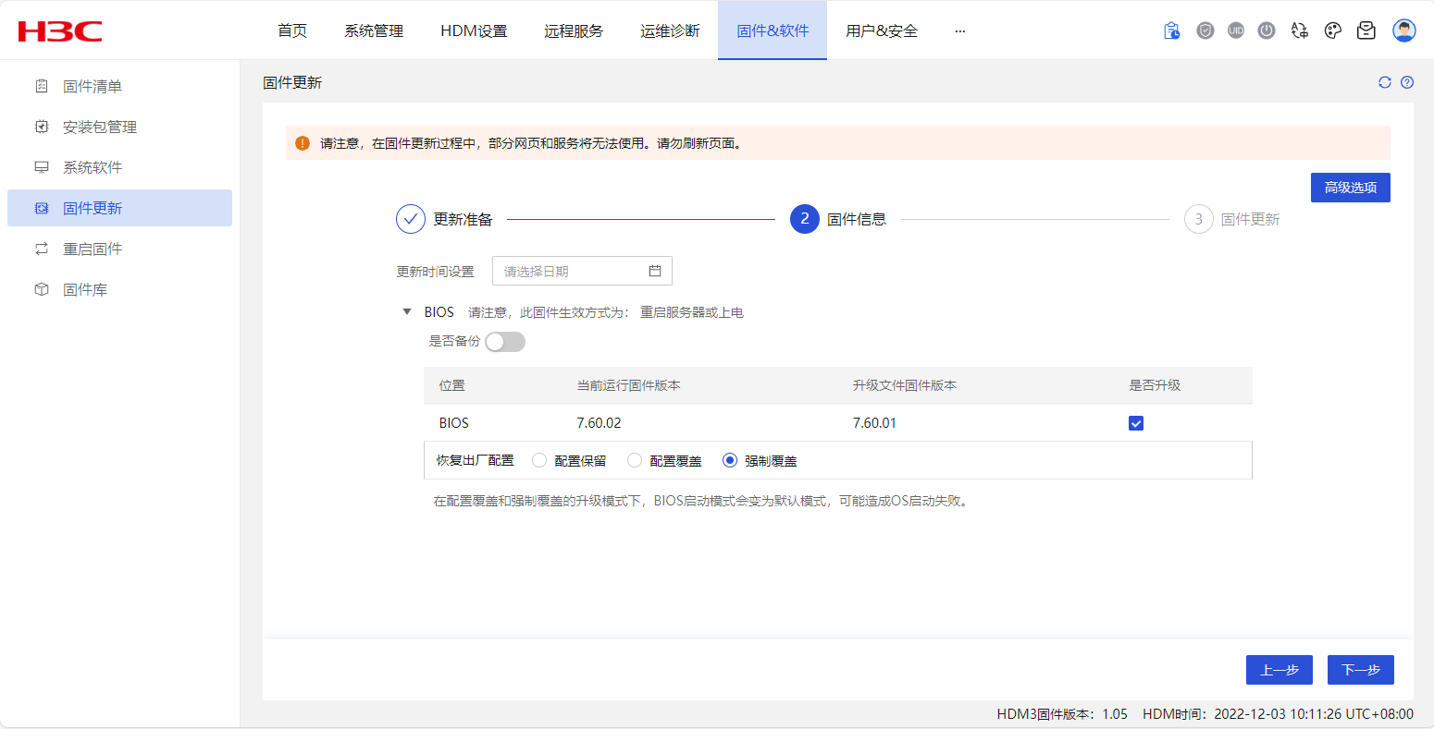Open the 运维诊断 menu
Screen dimensions: 1434x729
click(670, 30)
